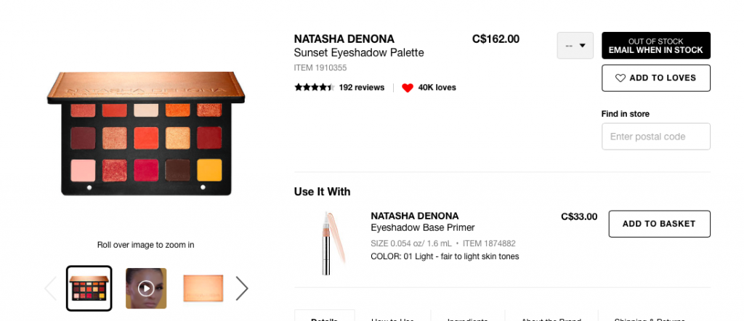Viewport: 744px width, 321px height.
Task: Add Eyeshadow Base Primer to basket
Action: click(x=659, y=224)
